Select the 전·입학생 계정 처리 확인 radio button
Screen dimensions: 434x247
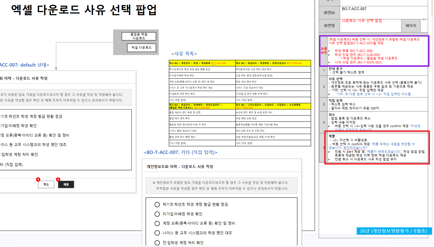pyautogui.click(x=157, y=243)
